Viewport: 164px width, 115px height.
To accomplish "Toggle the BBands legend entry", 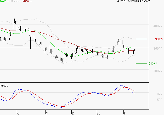I will [x=15, y=1].
